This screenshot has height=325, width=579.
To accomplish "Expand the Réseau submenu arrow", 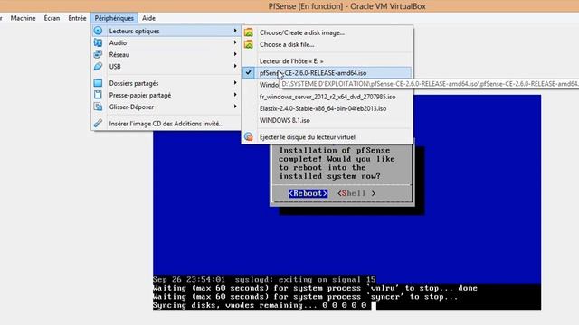I will tap(235, 54).
